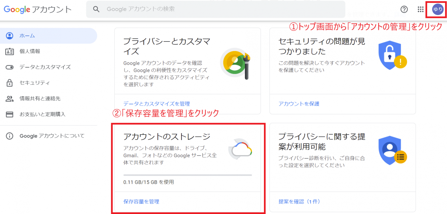Click the privacy and customization wrench icon
Screen dimensions: 447x214
pos(236,64)
